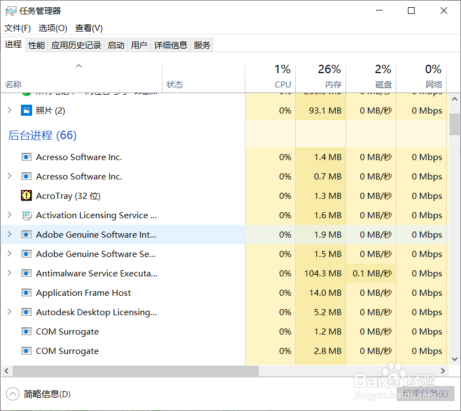The width and height of the screenshot is (461, 411).
Task: Switch to the 性能 tab
Action: point(36,45)
